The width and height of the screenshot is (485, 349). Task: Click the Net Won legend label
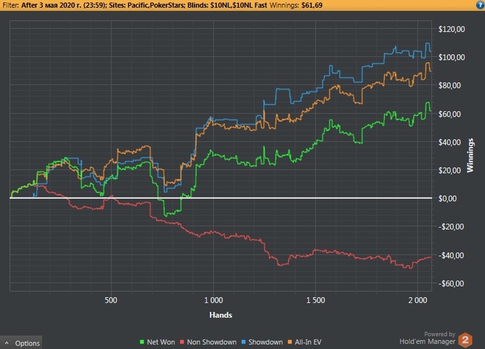(161, 342)
